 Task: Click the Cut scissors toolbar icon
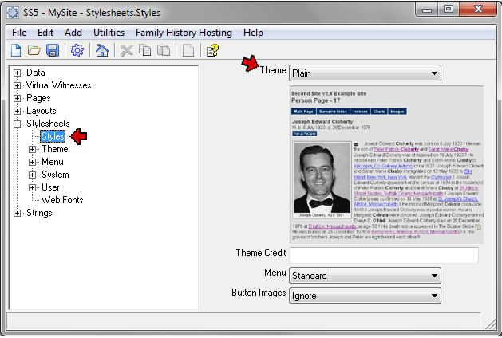[126, 51]
